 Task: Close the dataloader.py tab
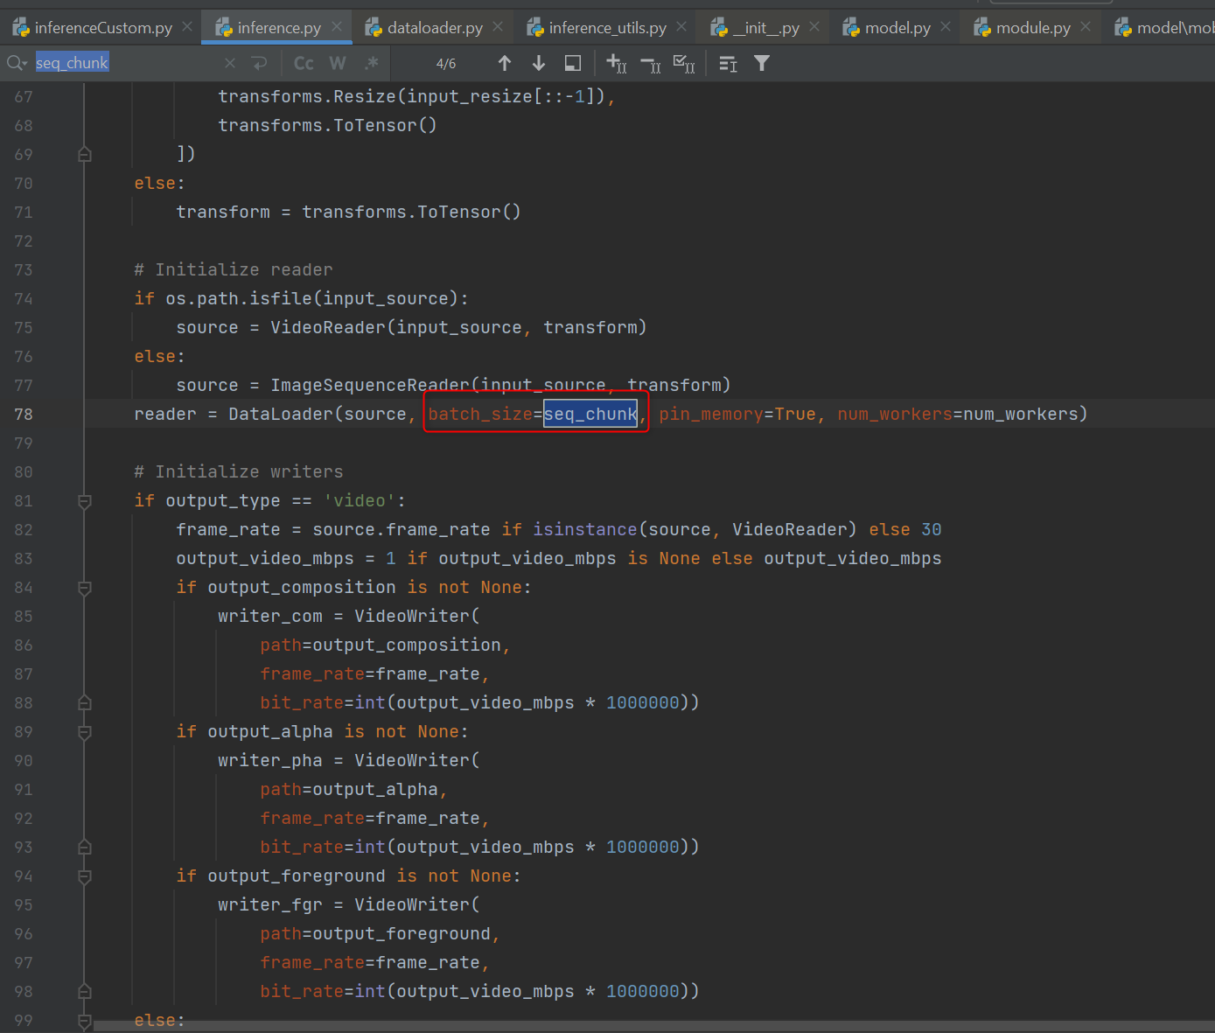[x=498, y=27]
